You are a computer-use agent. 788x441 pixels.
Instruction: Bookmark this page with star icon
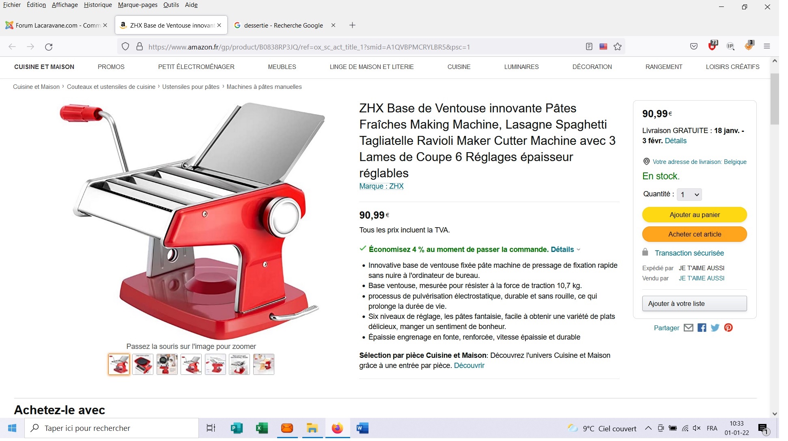click(x=618, y=47)
